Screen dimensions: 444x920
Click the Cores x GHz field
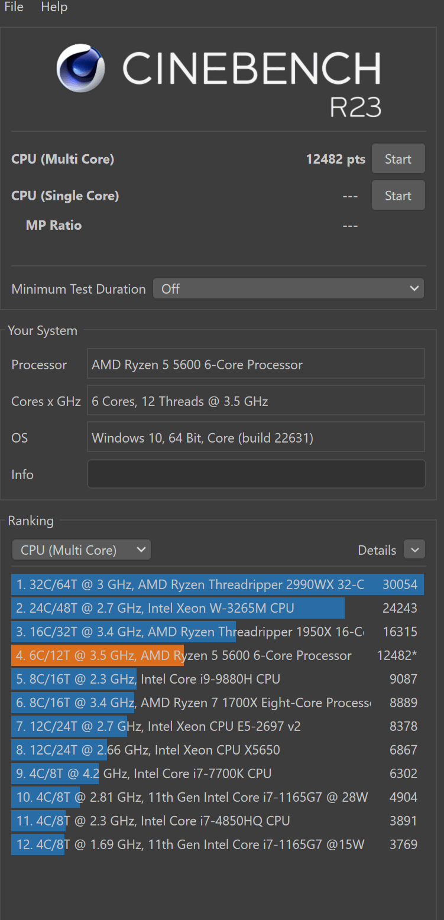(x=256, y=401)
